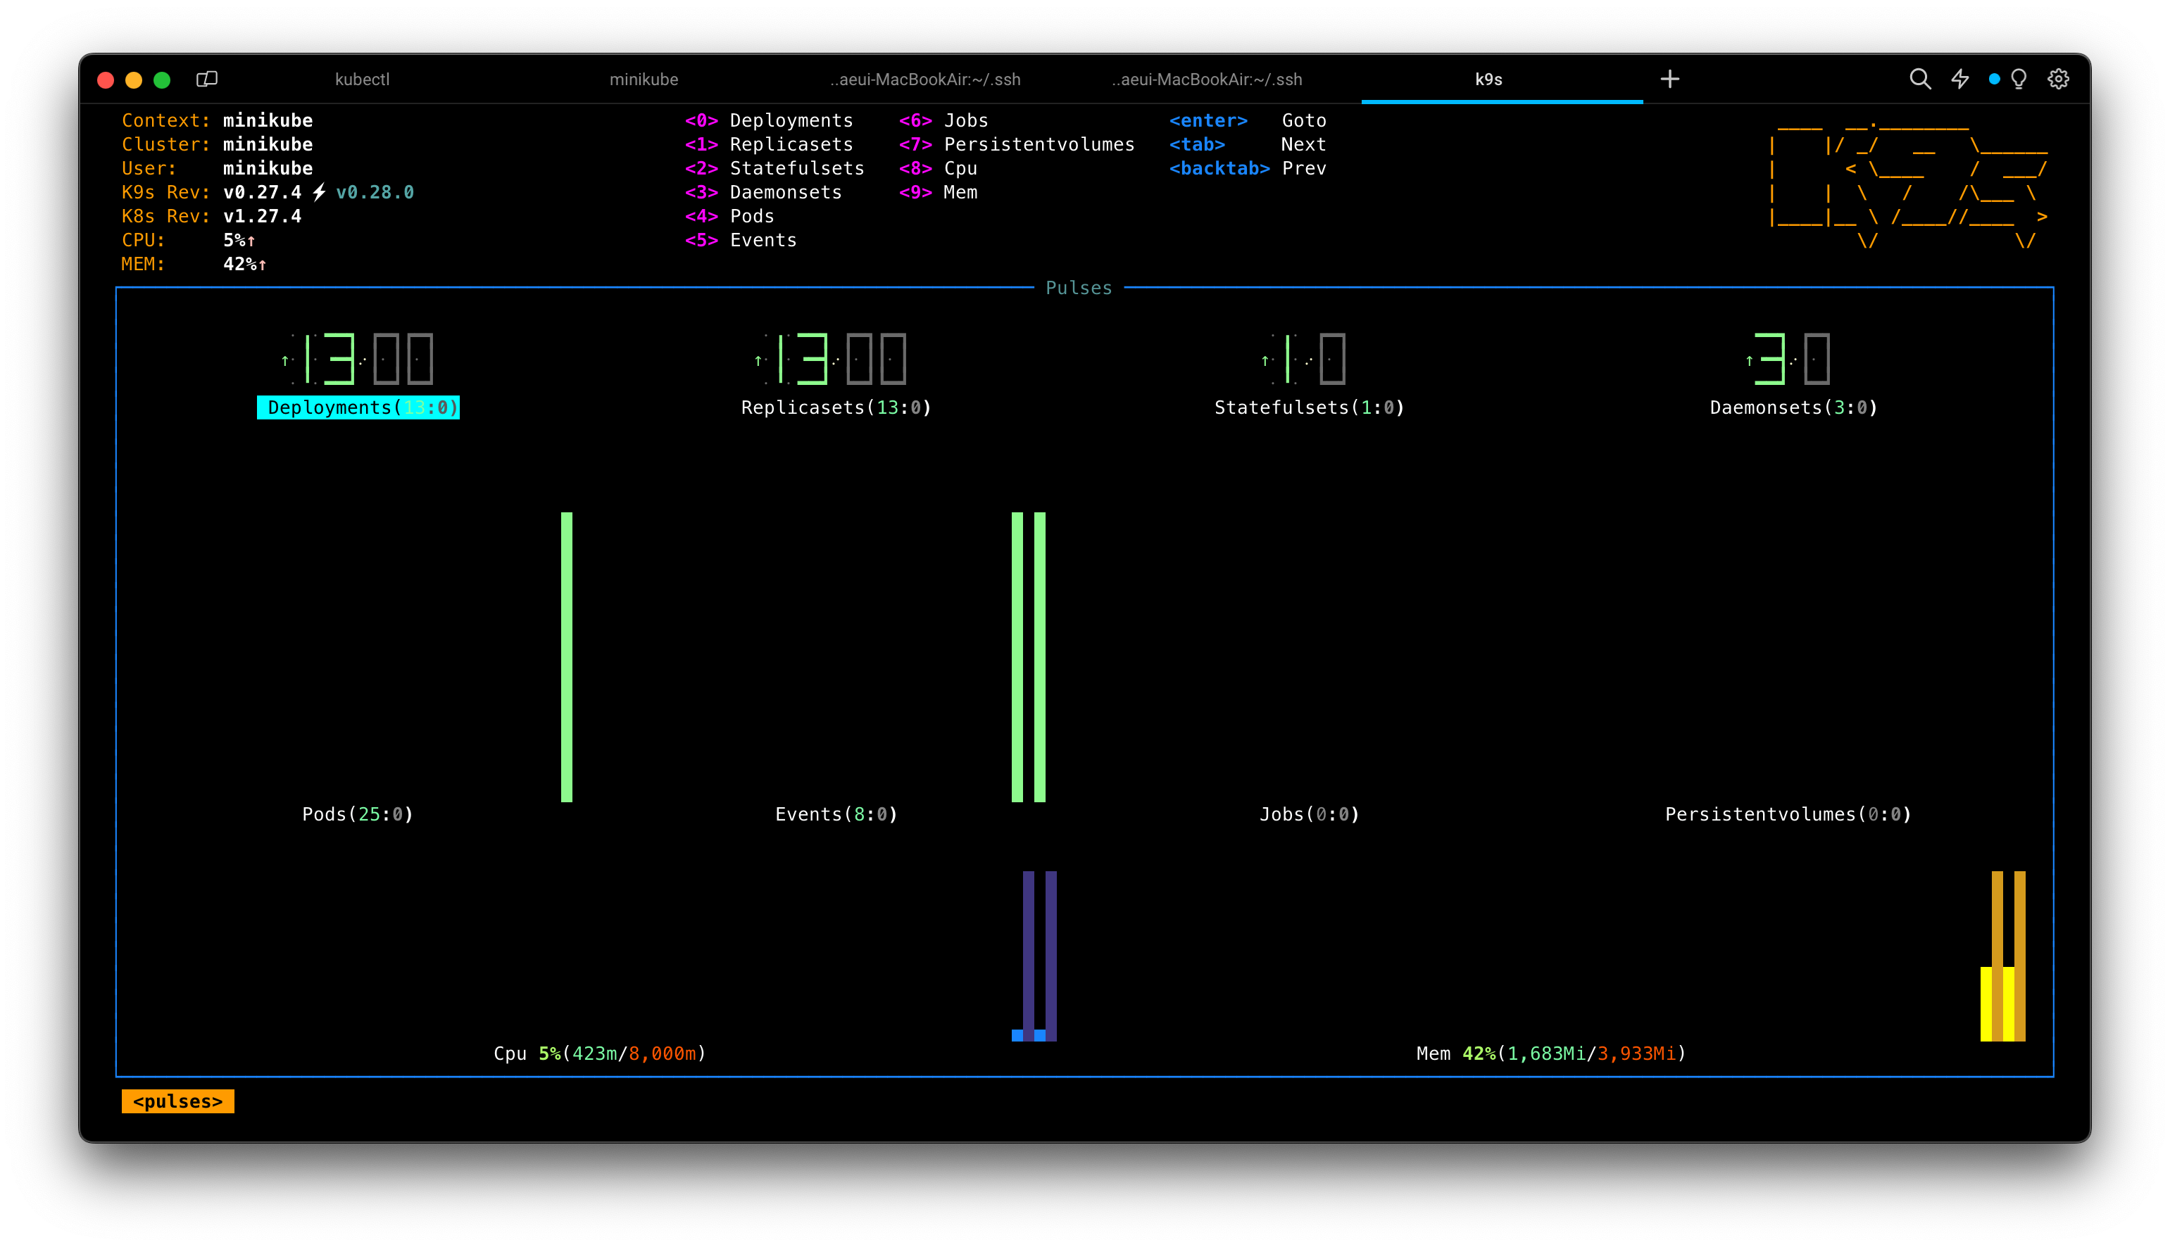Switch to the minikube tab
The height and width of the screenshot is (1247, 2170).
(644, 80)
